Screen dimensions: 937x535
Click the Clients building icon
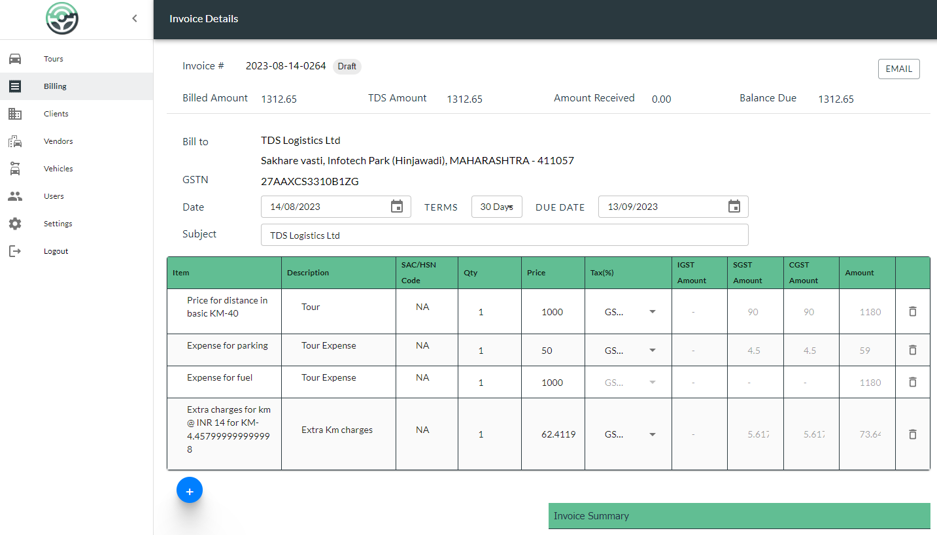[15, 114]
